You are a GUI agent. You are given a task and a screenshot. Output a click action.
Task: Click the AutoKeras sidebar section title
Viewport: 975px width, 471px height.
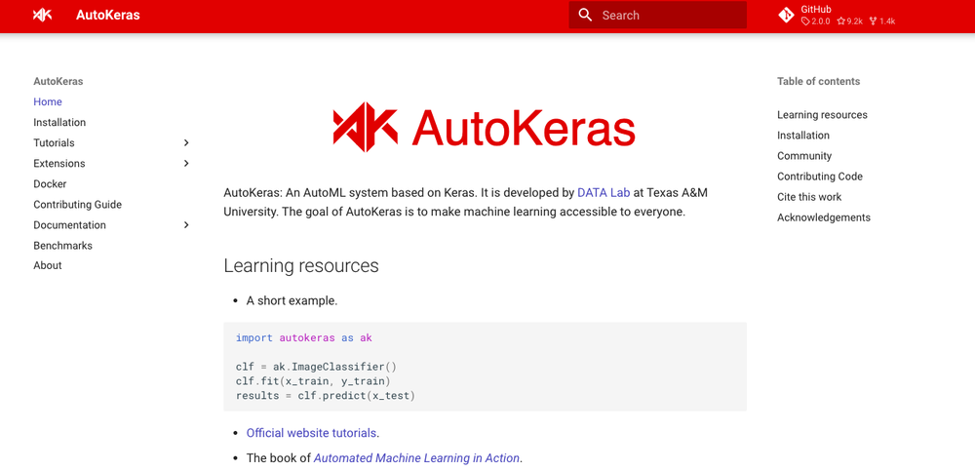[58, 82]
